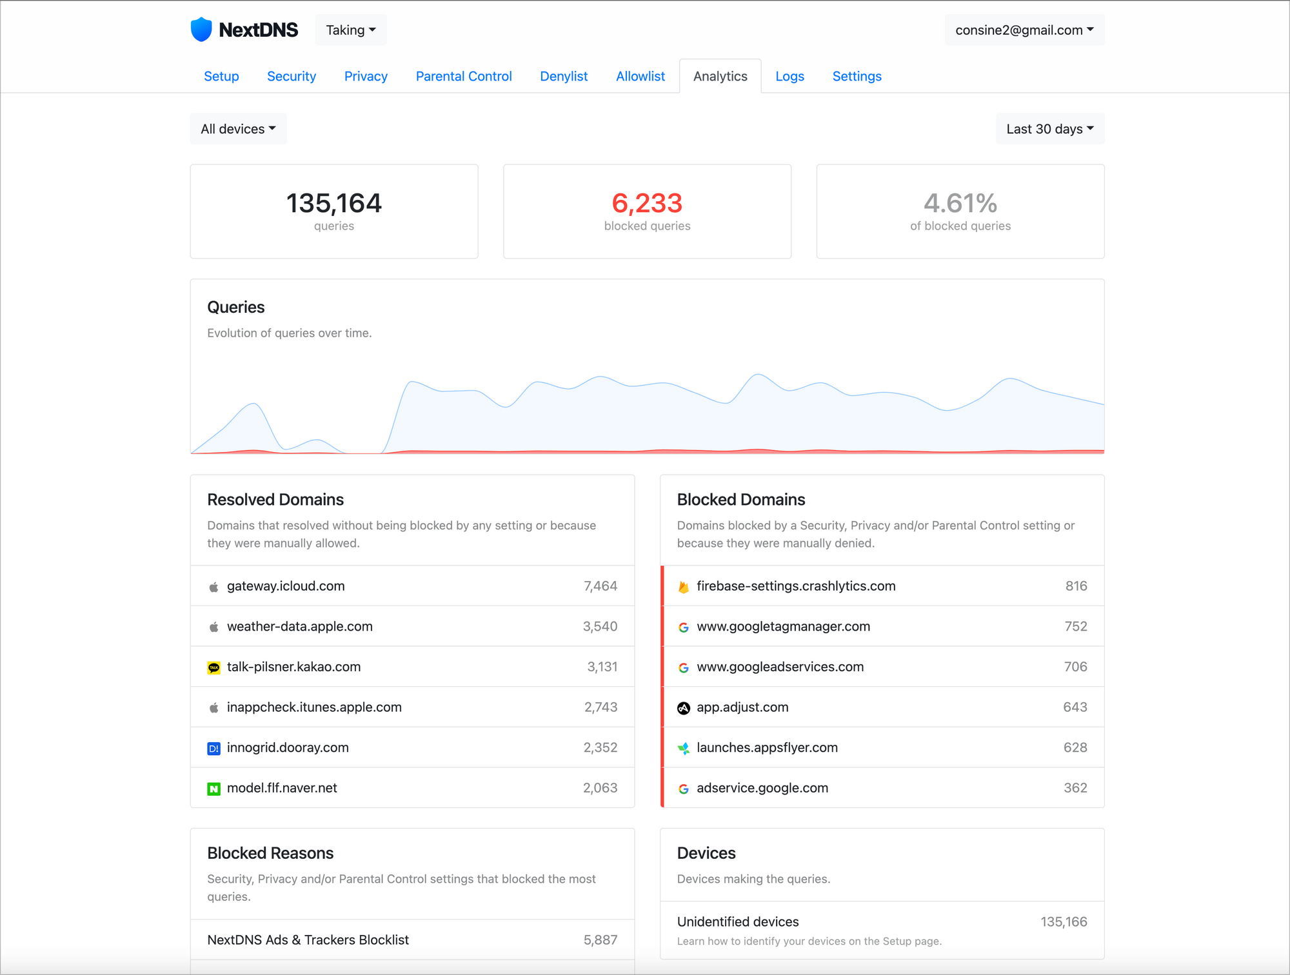Image resolution: width=1290 pixels, height=975 pixels.
Task: Click the NextDNS brand name
Action: click(x=258, y=30)
